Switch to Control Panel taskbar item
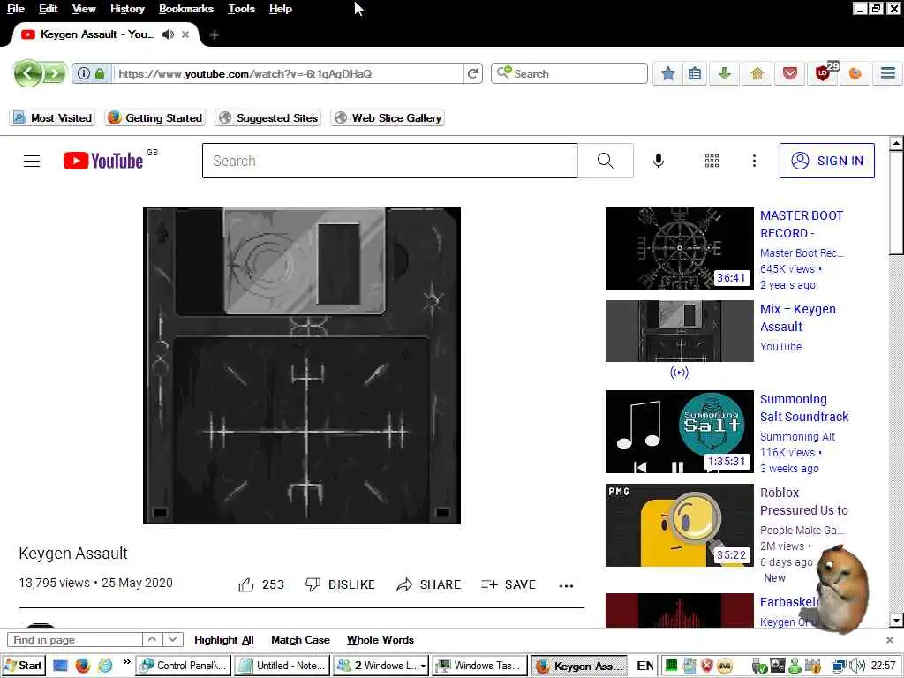The image size is (904, 678). [184, 666]
